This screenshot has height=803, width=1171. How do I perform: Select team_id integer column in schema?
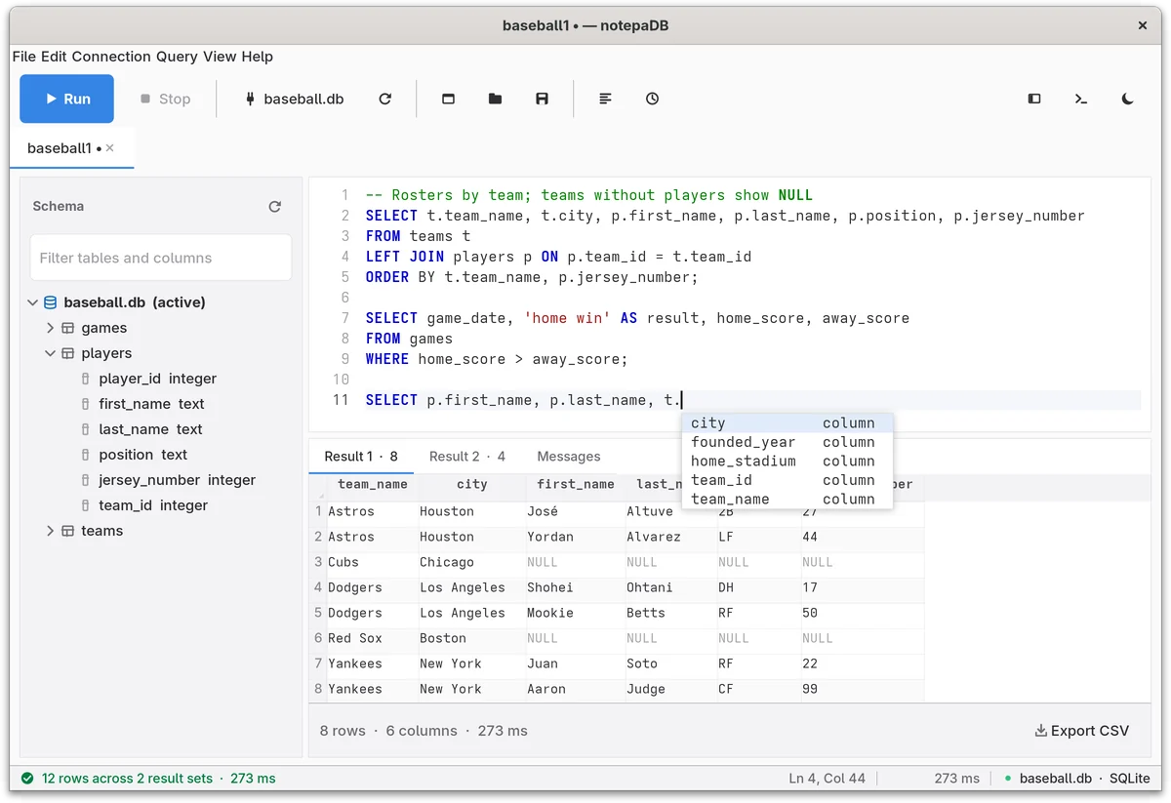click(x=153, y=505)
